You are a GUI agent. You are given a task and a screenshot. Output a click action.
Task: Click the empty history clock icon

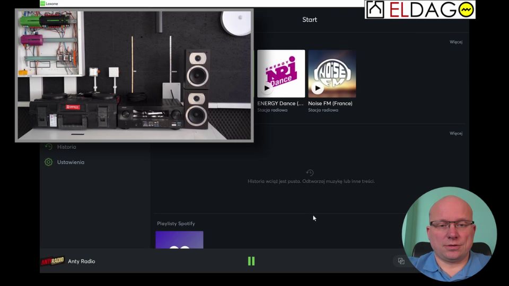310,173
